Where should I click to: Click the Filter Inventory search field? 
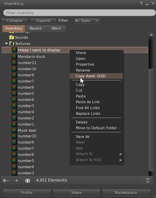pos(79,13)
